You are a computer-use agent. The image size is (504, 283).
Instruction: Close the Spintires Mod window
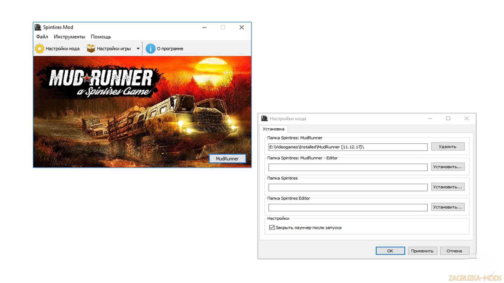click(x=242, y=27)
